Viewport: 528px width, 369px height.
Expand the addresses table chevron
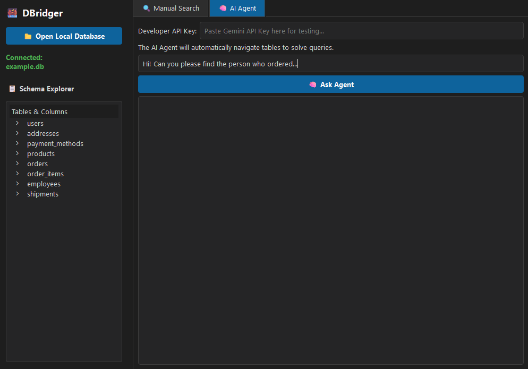pos(18,133)
